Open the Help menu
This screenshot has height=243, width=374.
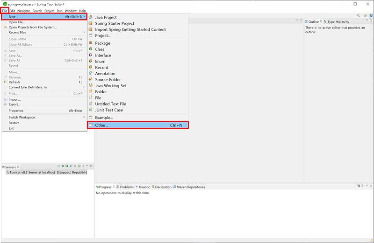82,11
